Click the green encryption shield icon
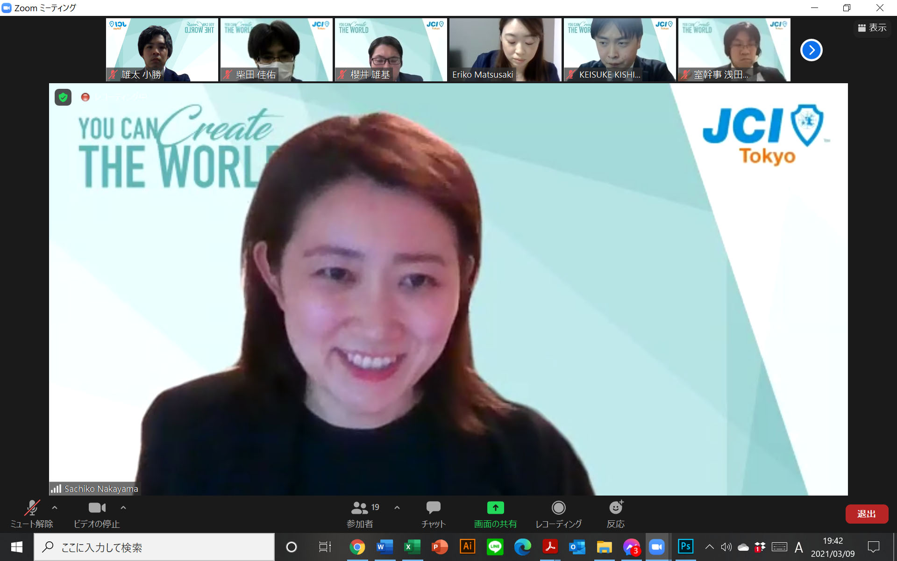Screen dimensions: 897x561 tap(63, 97)
